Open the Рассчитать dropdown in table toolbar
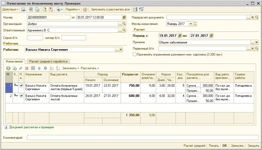The width and height of the screenshot is (262, 150). pyautogui.click(x=90, y=68)
